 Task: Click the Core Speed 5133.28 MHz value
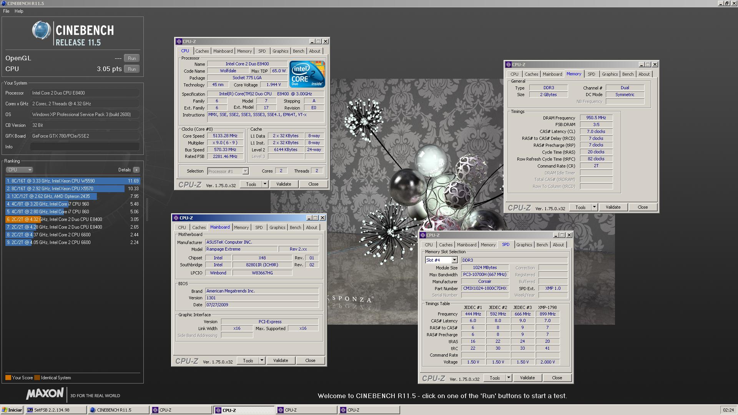pyautogui.click(x=225, y=136)
